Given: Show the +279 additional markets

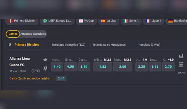Looking at the screenshot, I should point(181,73).
